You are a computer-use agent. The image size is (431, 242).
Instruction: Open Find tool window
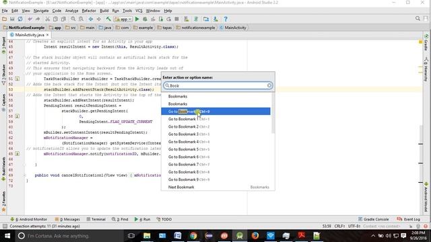click(x=120, y=219)
